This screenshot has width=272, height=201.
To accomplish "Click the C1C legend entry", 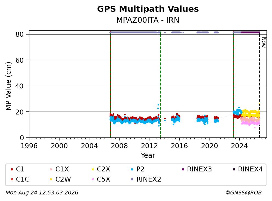I will (x=20, y=179).
